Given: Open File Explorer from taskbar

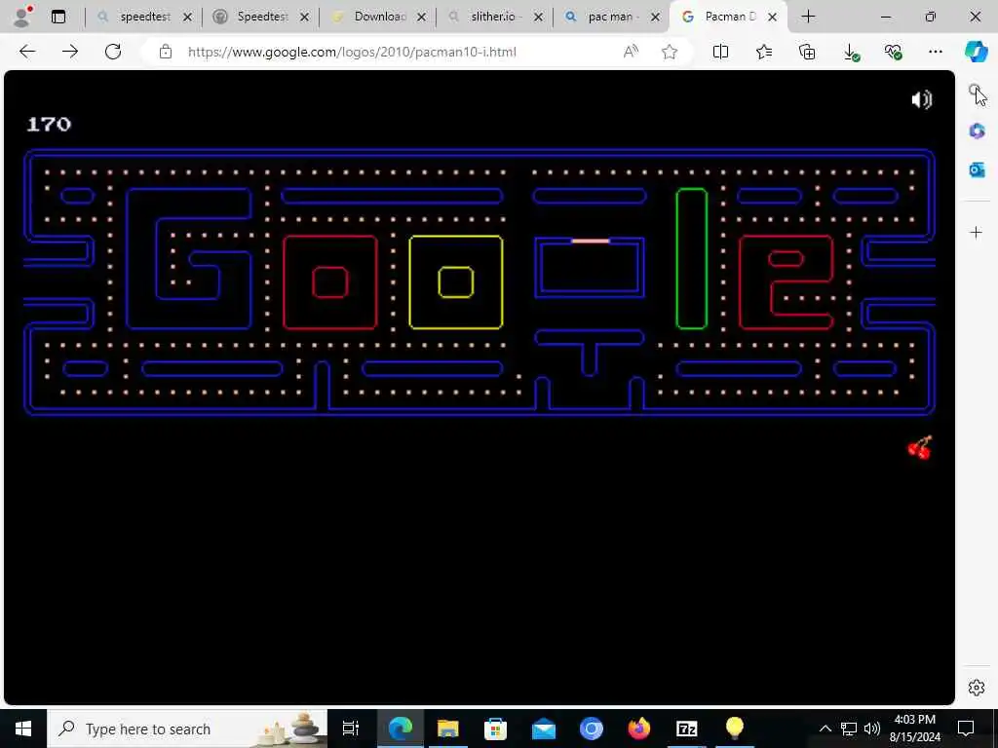Looking at the screenshot, I should pos(448,729).
